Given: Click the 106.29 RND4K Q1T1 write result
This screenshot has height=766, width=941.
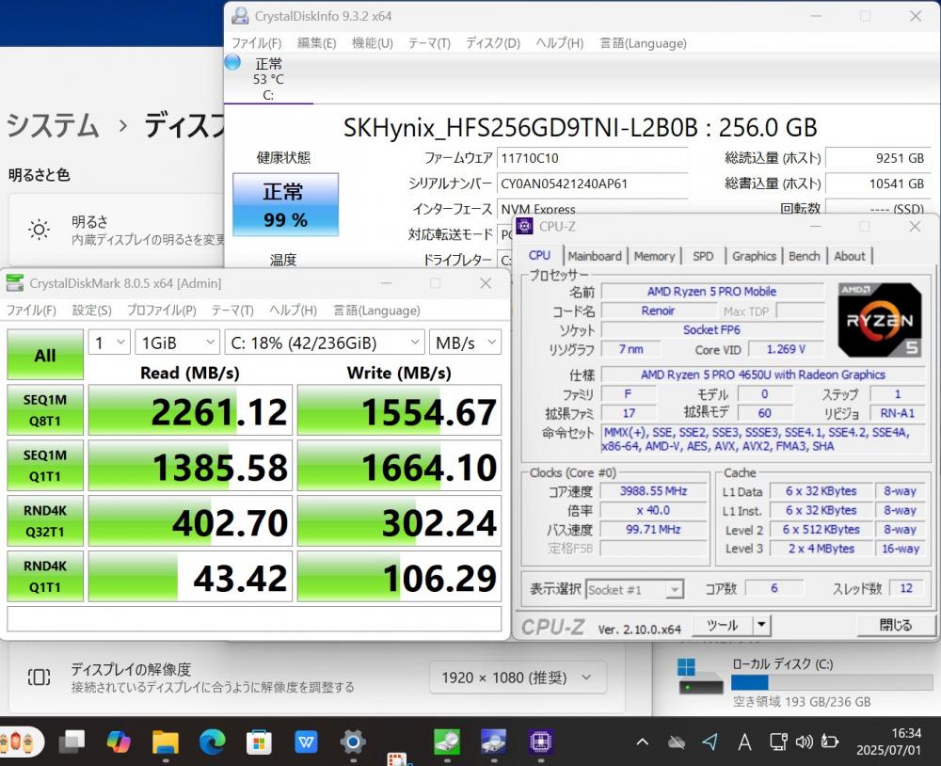Looking at the screenshot, I should (x=399, y=577).
